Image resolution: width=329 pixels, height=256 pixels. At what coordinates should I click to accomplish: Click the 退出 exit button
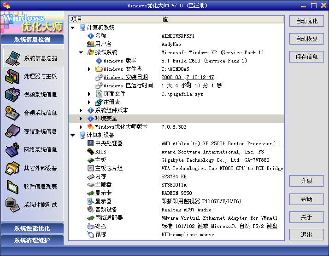pos(306,235)
